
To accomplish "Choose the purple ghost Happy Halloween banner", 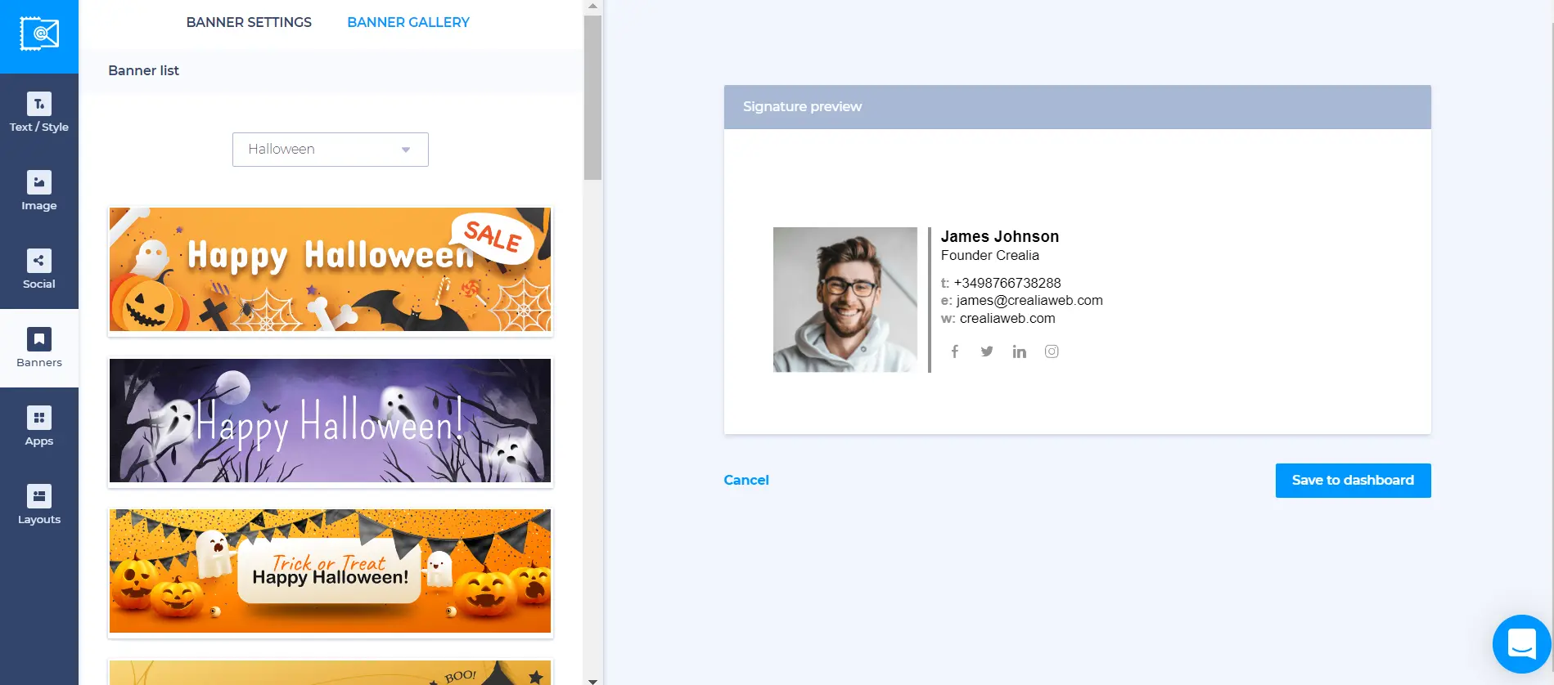I will pos(331,420).
